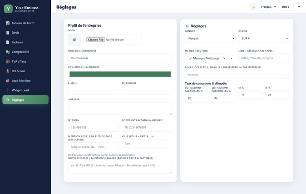Click the Factures page icon
Viewport: 306px width, 194px height.
pos(8,42)
